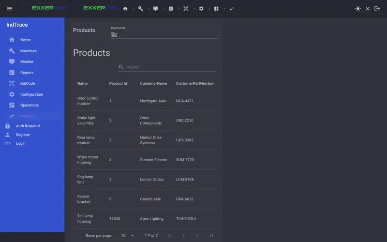Open configuration via top bar gear icon
Viewport: 387px width, 242px height.
[201, 9]
